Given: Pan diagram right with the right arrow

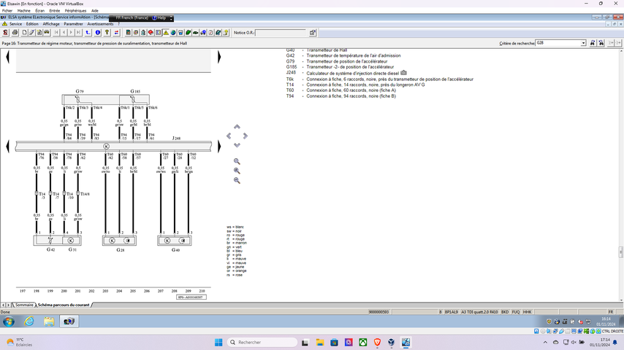Looking at the screenshot, I should click(x=246, y=136).
